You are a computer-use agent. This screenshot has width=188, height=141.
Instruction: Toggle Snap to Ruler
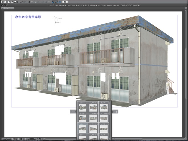[53, 2]
